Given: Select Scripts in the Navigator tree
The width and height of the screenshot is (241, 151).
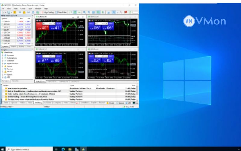Looking at the screenshot, I should tap(10, 66).
